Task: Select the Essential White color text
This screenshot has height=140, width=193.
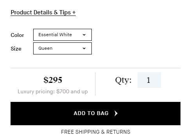Action: [55, 35]
